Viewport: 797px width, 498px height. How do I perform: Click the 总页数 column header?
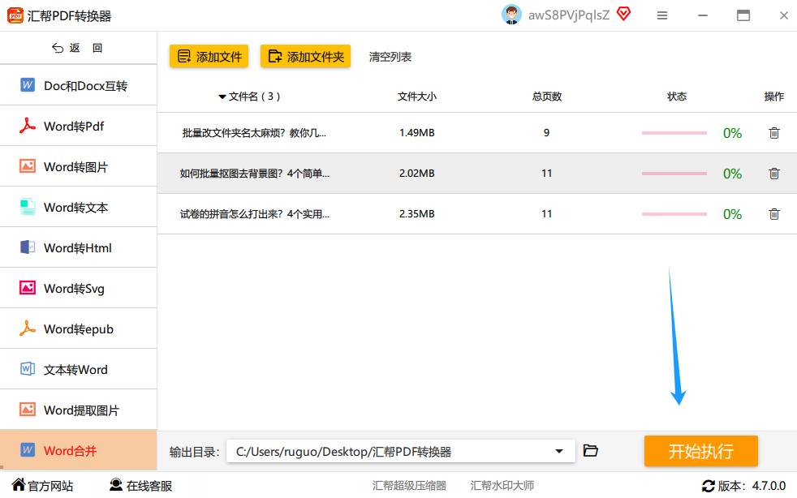click(x=547, y=97)
